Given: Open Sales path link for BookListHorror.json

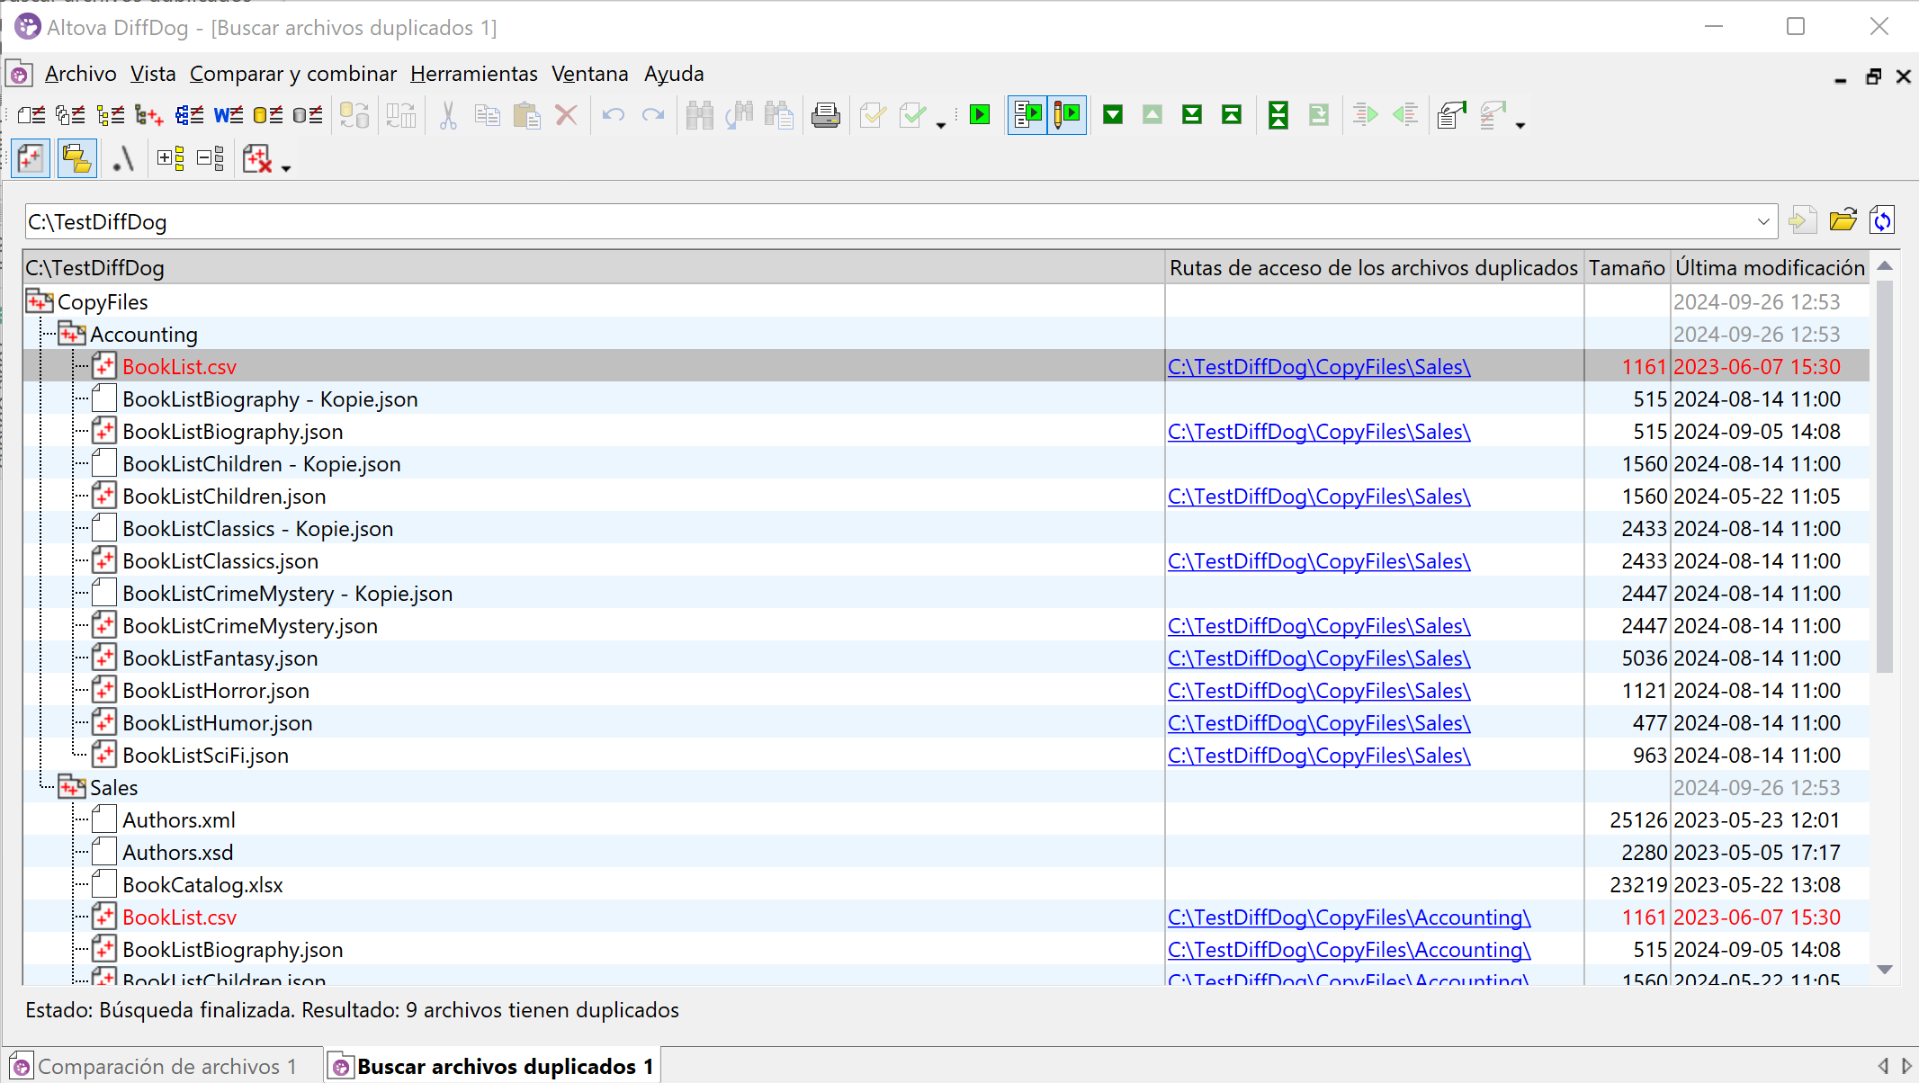Looking at the screenshot, I should pyautogui.click(x=1319, y=690).
